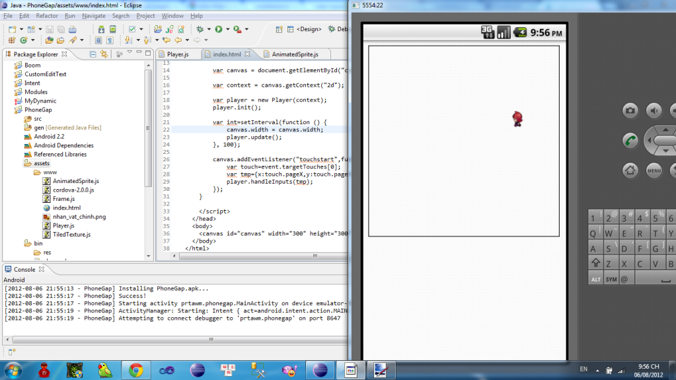This screenshot has height=380, width=676.
Task: Toggle Link with Editor in Package Explorer
Action: 104,54
